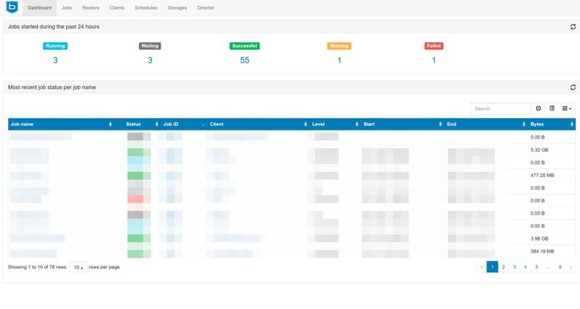
Task: Open the Jobs tab
Action: [x=67, y=8]
